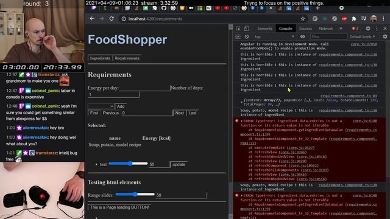Switch to the Elements tab
Image resolution: width=390 pixels, height=219 pixels.
coord(264,29)
